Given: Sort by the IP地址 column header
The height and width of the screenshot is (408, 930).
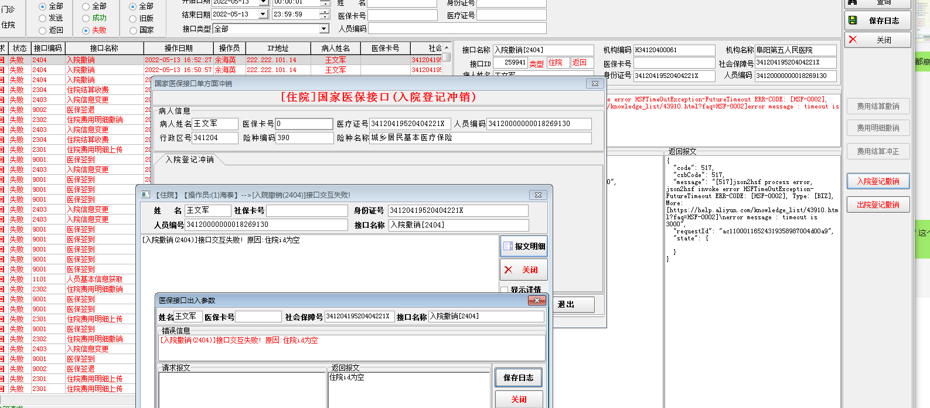Looking at the screenshot, I should pos(278,48).
